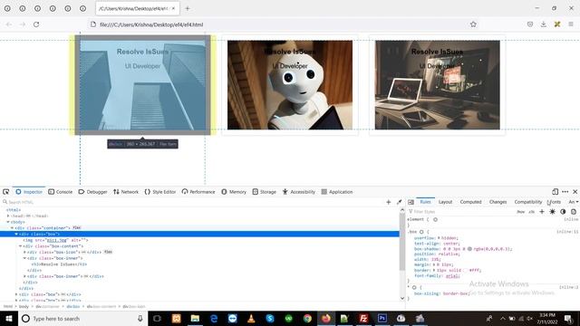Toggle responsive design mode icon
The image size is (580, 326).
pyautogui.click(x=555, y=191)
